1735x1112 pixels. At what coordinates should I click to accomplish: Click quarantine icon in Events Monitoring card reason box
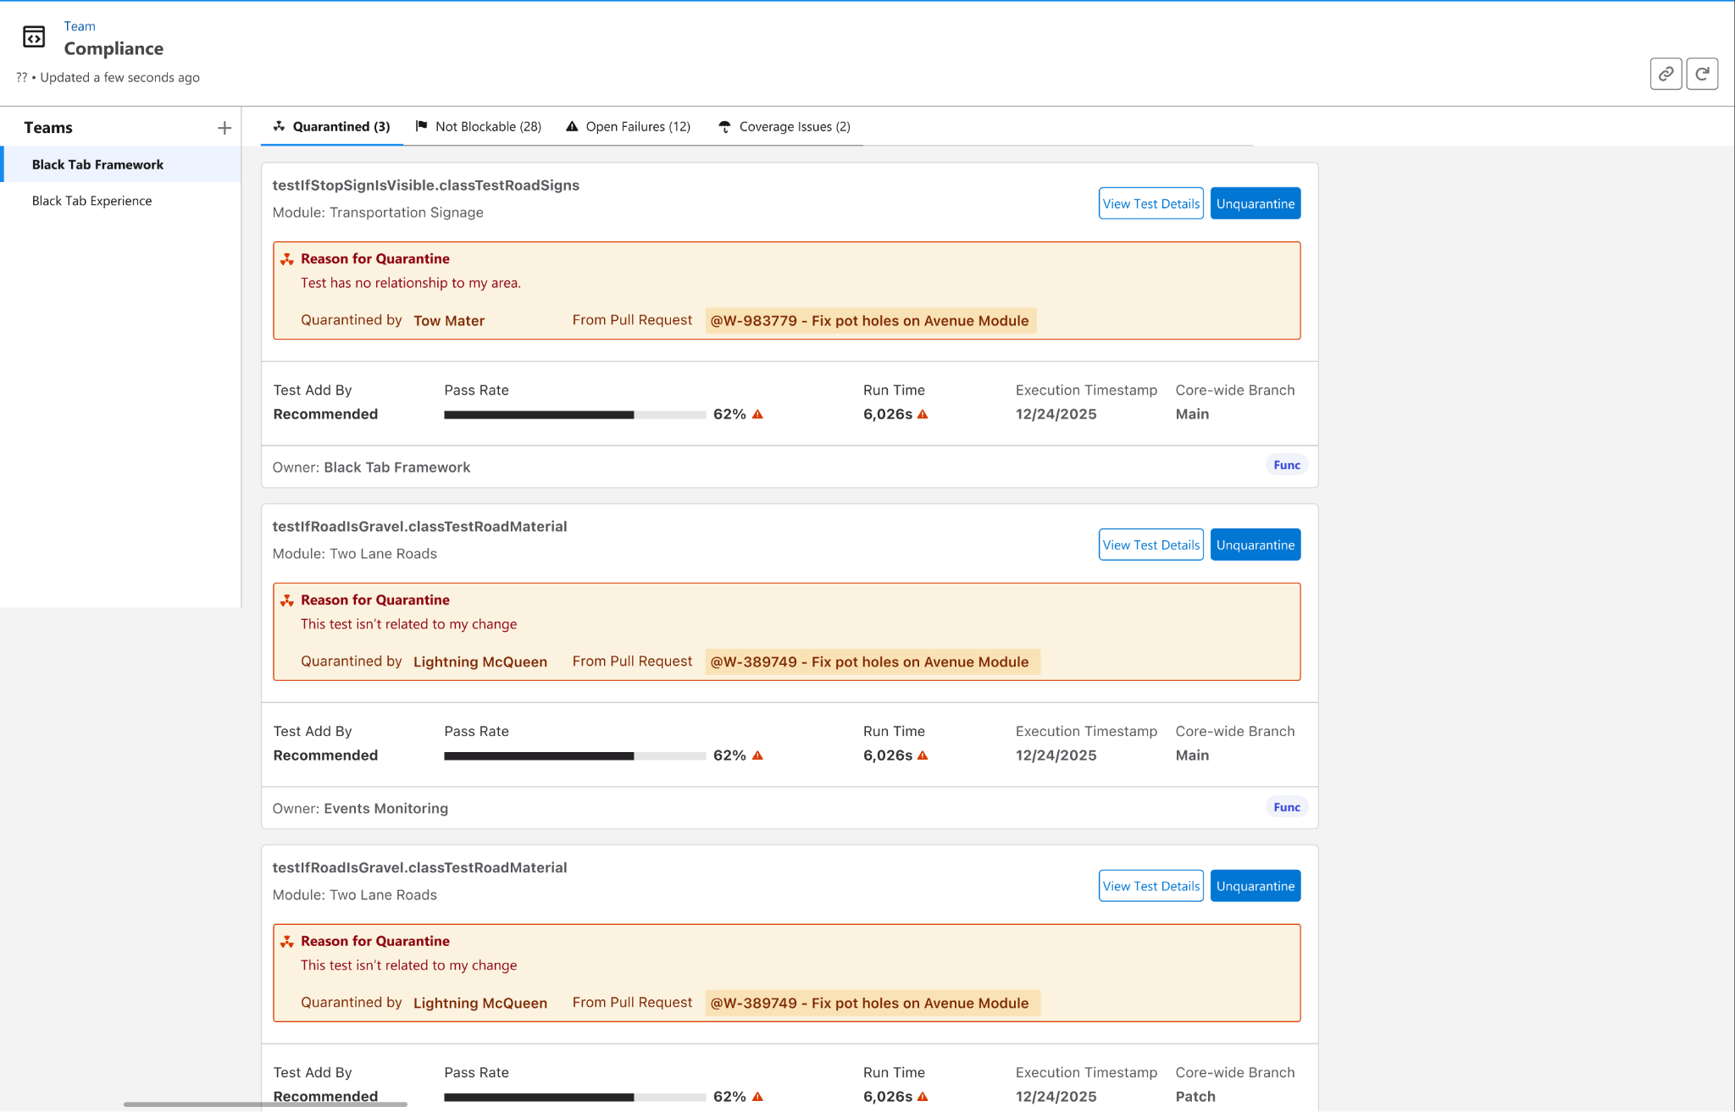pyautogui.click(x=287, y=600)
